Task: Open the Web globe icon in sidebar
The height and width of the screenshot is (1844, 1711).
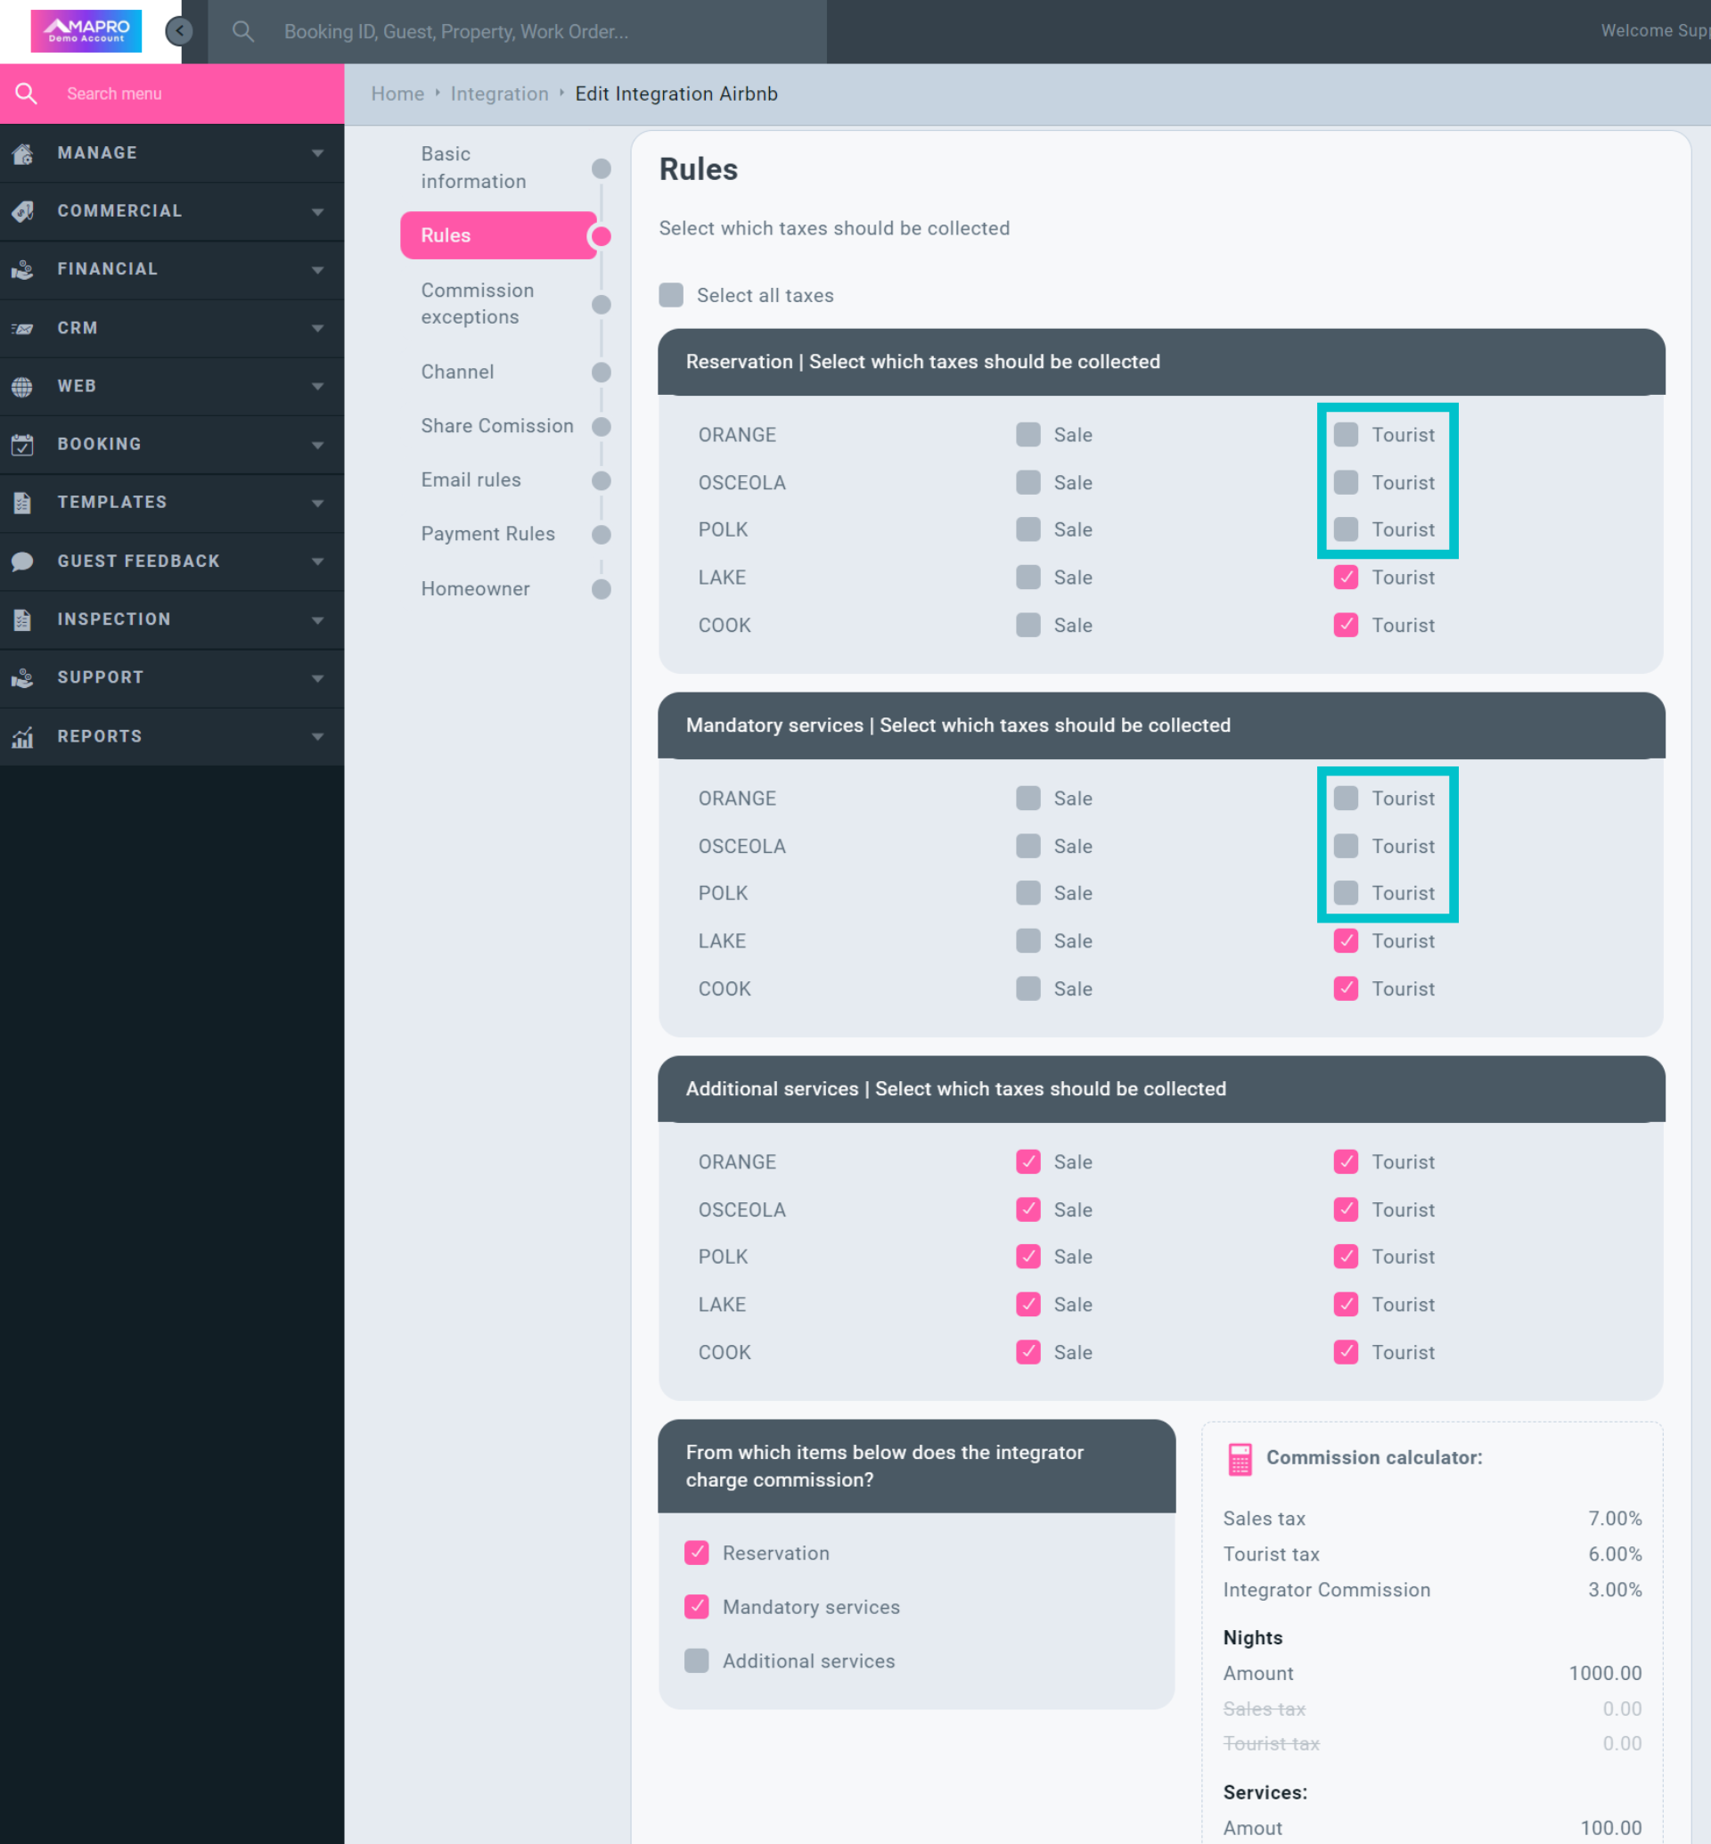Action: coord(22,386)
